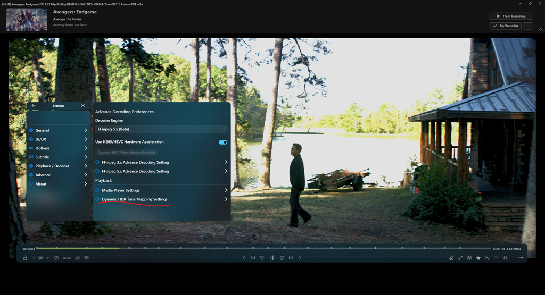The width and height of the screenshot is (545, 295).
Task: Click the Avengers: Endgame poster thumbnail
Action: coord(27,20)
